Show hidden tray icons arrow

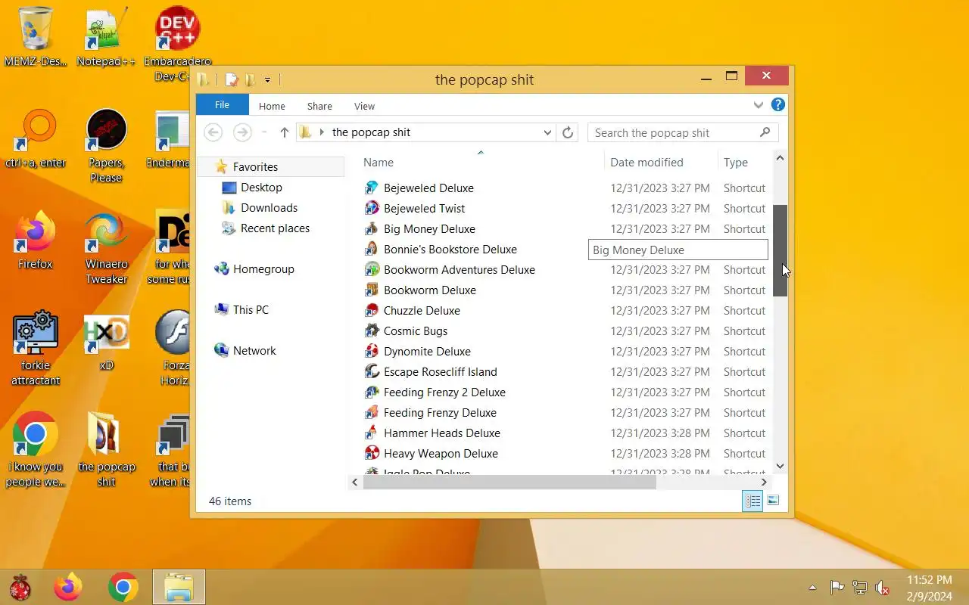tap(812, 588)
